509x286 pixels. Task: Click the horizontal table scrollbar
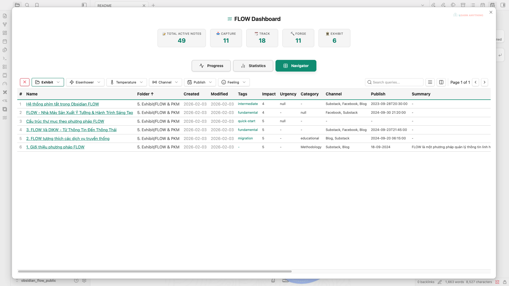(x=155, y=271)
